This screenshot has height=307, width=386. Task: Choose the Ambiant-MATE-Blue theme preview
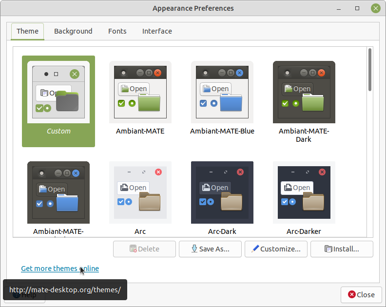[222, 92]
